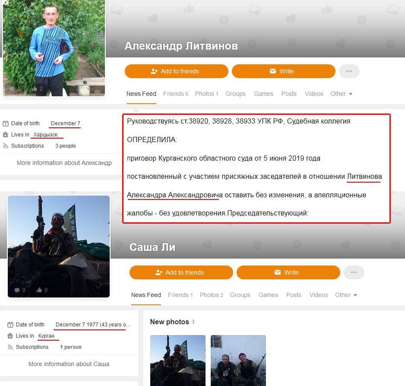Open the Videos tab on top profile
Viewport: 405px width, 386px height.
314,94
